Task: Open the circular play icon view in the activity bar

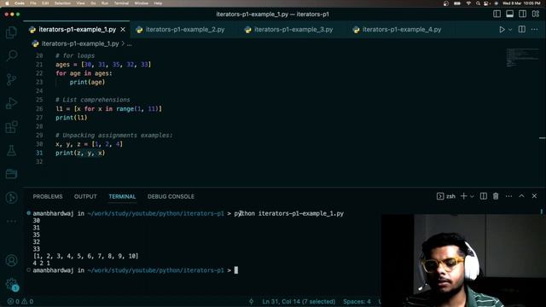Action: tap(11, 198)
